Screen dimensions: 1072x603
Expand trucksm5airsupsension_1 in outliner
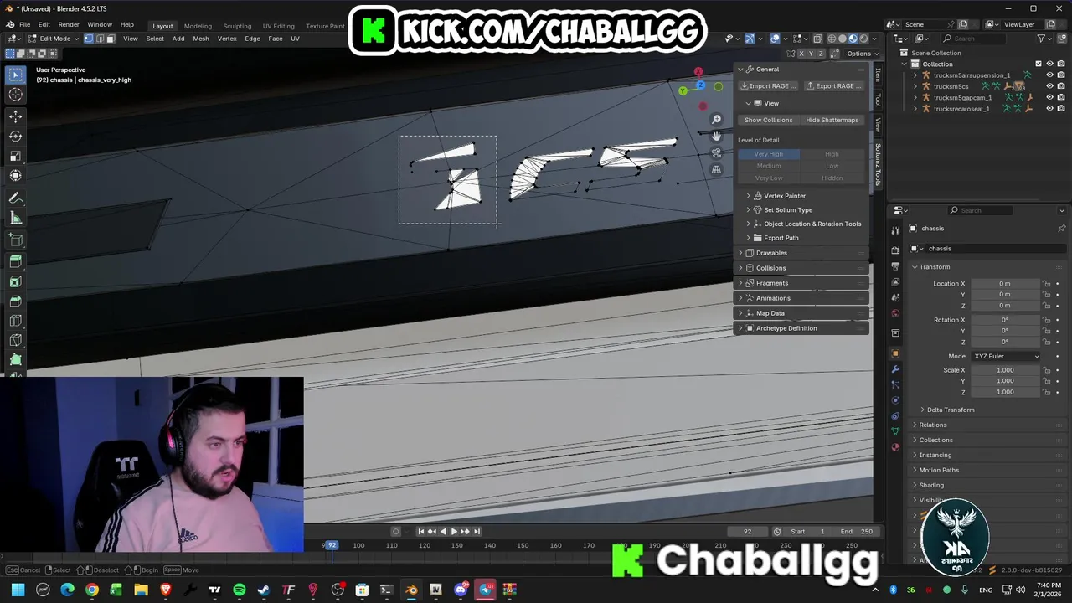tap(915, 75)
